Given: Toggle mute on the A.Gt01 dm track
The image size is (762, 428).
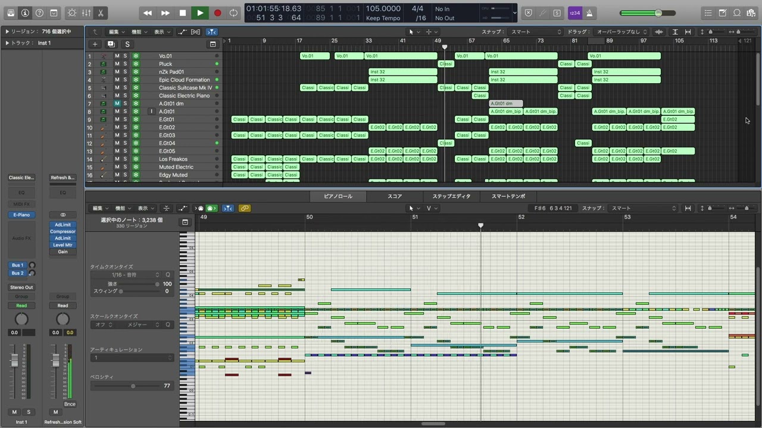Looking at the screenshot, I should 117,103.
